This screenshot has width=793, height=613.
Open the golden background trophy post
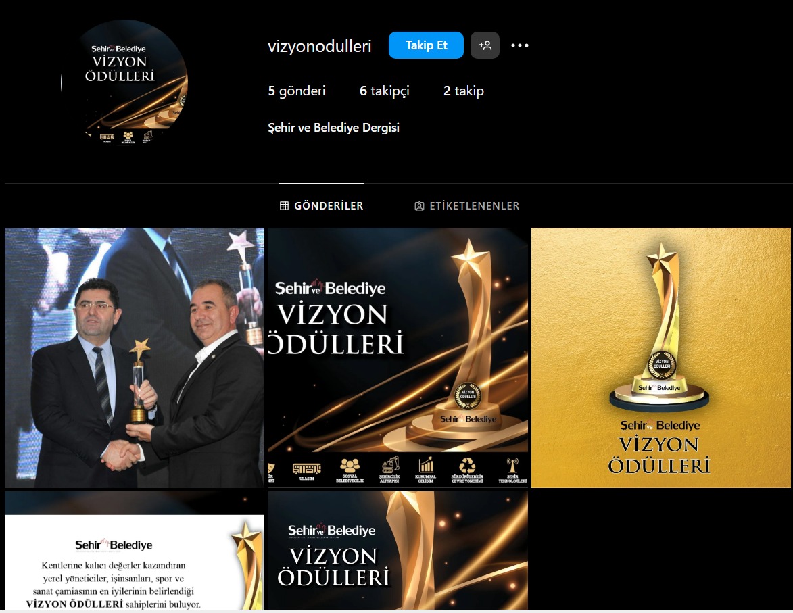pyautogui.click(x=661, y=358)
